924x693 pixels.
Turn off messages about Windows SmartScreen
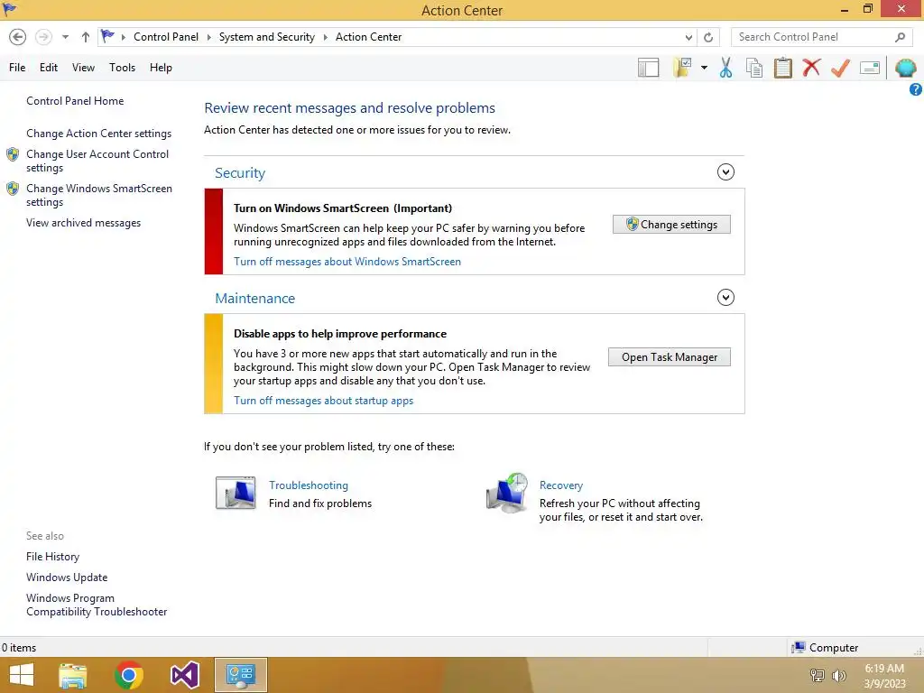click(x=347, y=262)
